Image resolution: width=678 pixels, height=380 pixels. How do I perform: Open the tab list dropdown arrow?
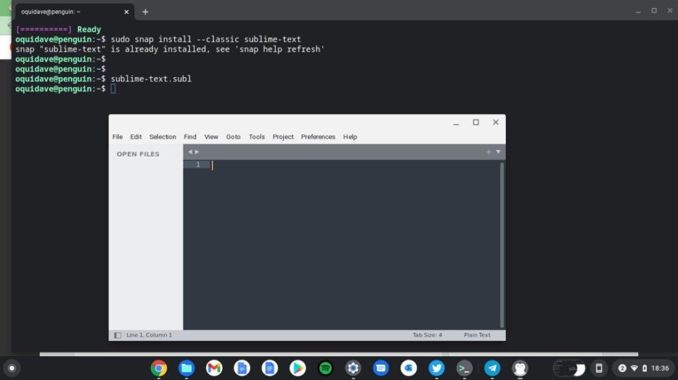(498, 151)
